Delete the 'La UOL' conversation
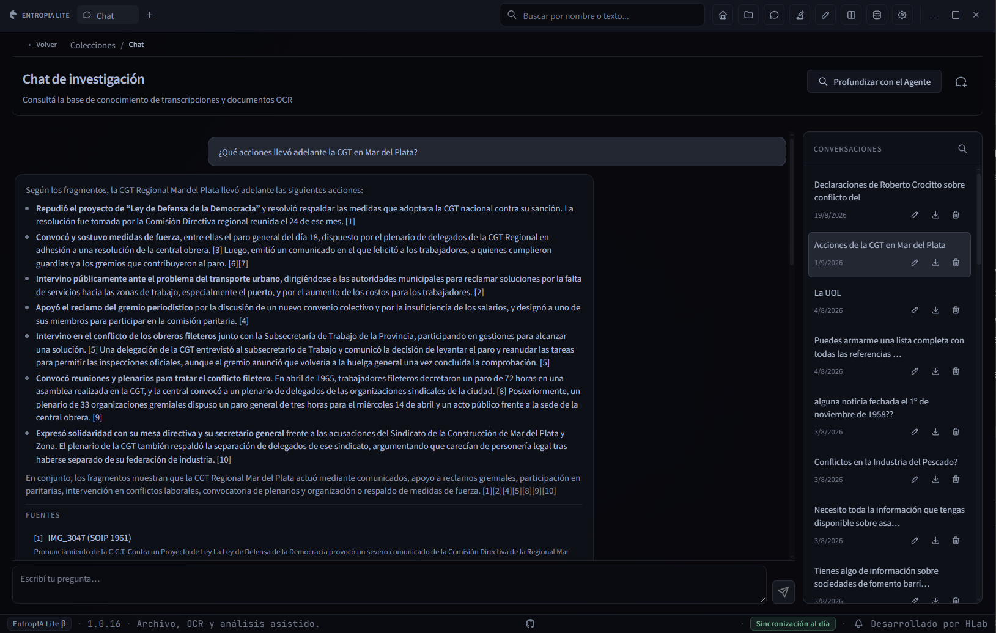996x633 pixels. click(956, 310)
